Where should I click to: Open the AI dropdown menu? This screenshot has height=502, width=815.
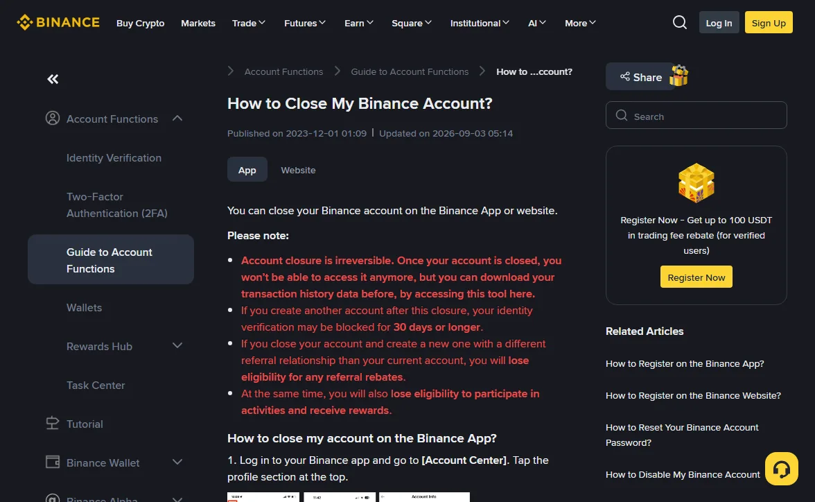point(537,23)
